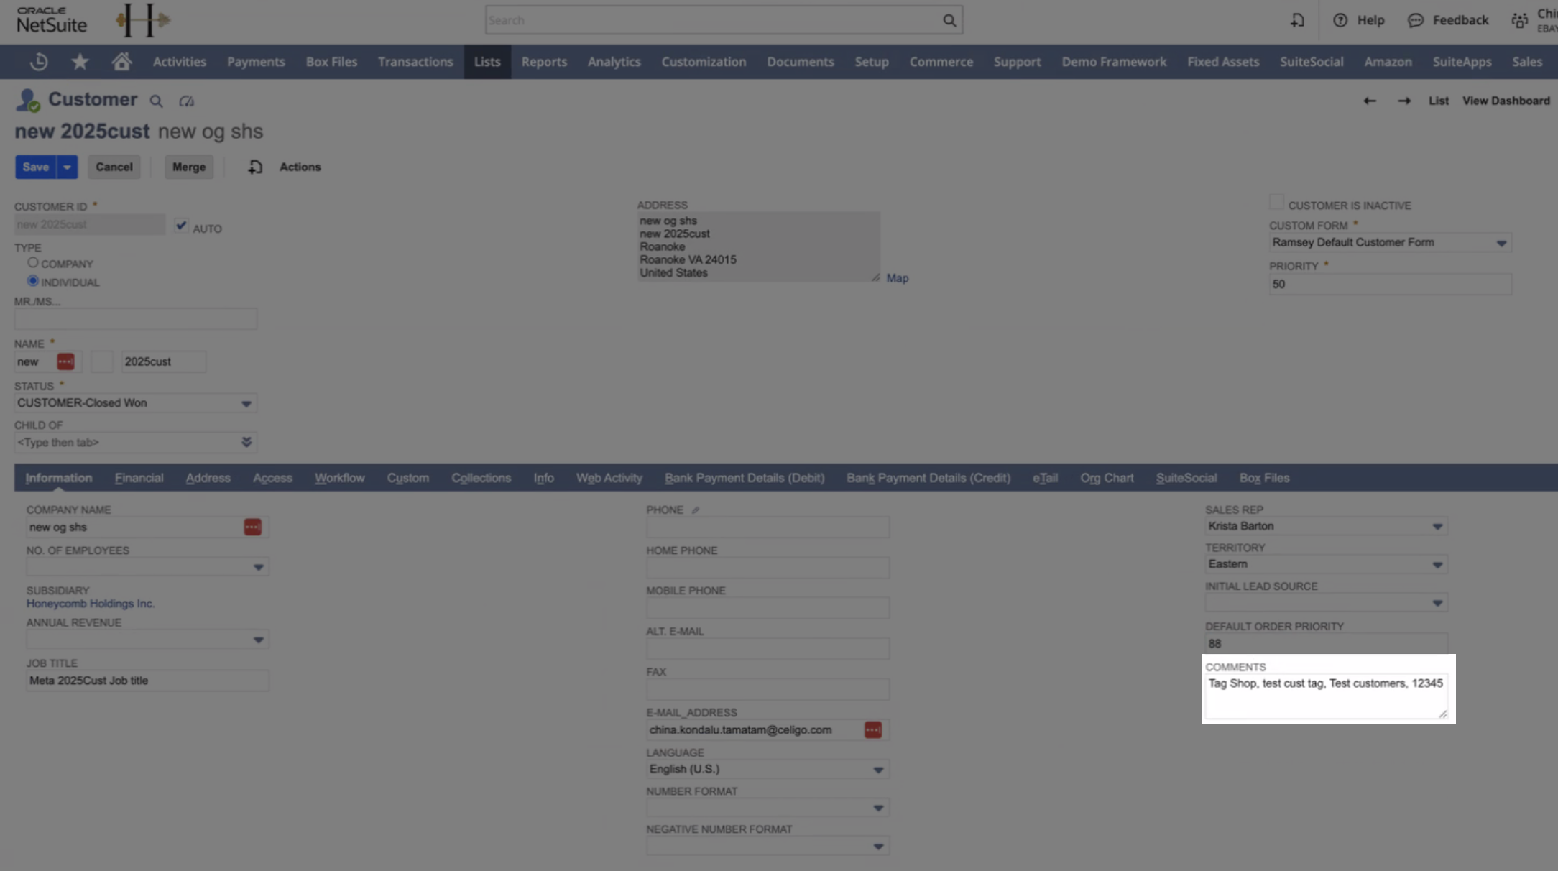This screenshot has height=871, width=1558.
Task: Click the pencil icon next to Phone
Action: tap(695, 510)
